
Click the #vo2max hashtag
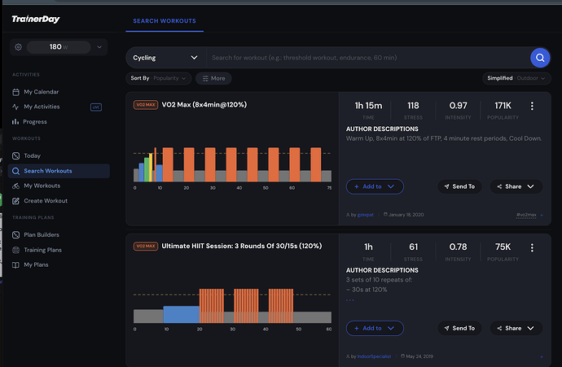(526, 215)
